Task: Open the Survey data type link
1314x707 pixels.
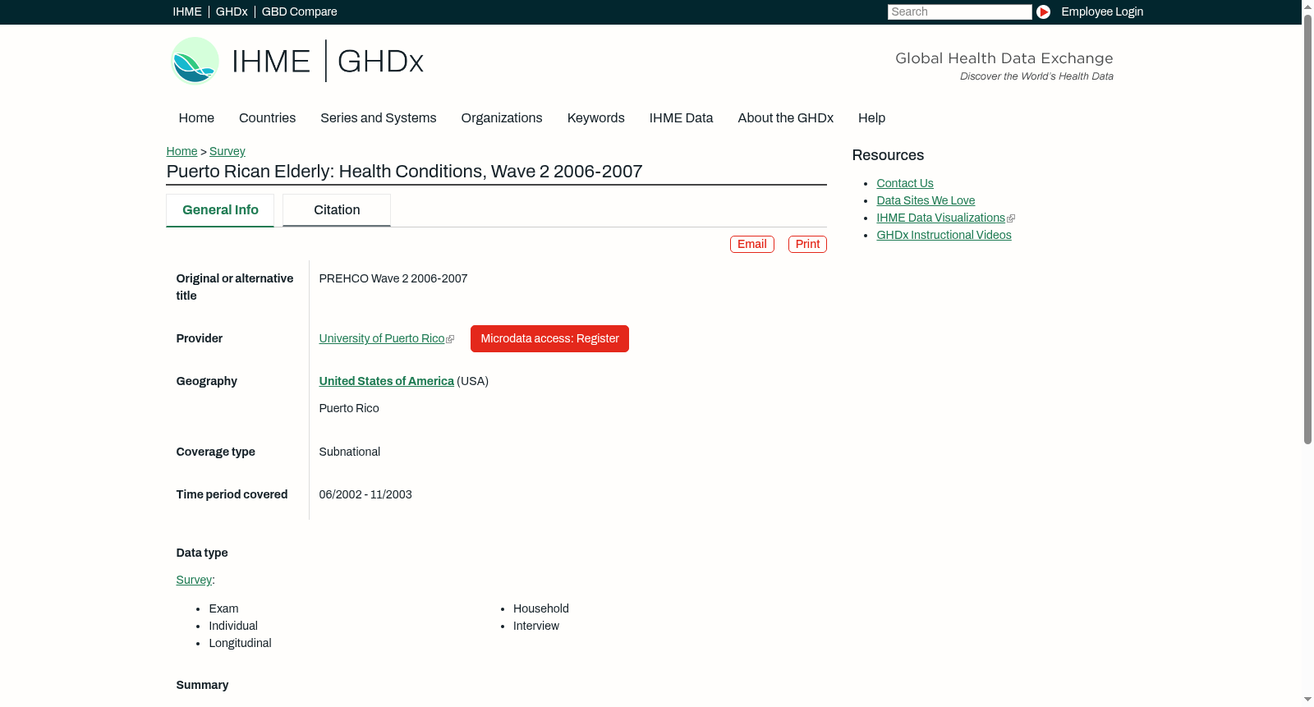Action: point(194,580)
